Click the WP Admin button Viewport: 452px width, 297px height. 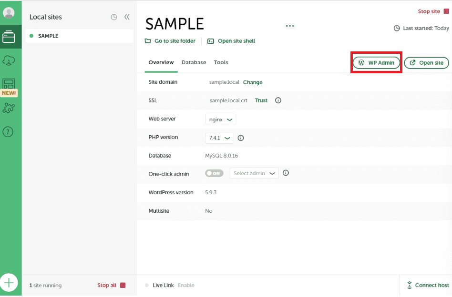coord(377,63)
